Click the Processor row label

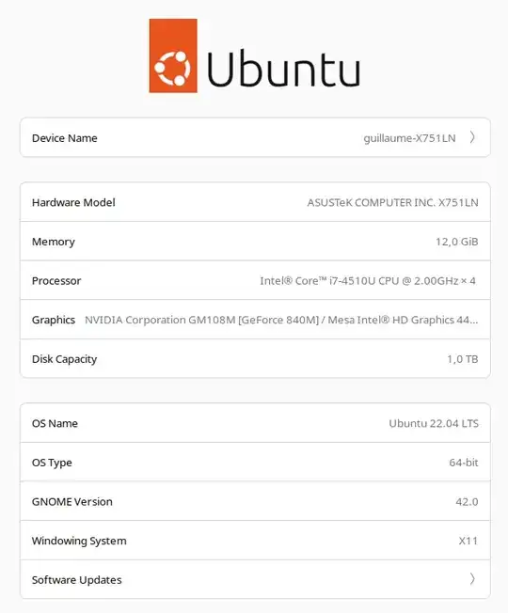pyautogui.click(x=56, y=281)
